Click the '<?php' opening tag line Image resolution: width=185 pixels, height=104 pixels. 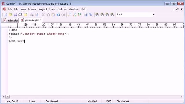pyautogui.click(x=13, y=30)
